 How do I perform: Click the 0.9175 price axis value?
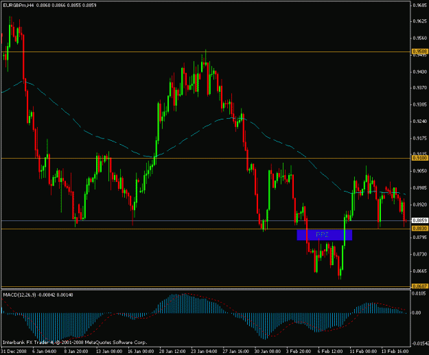pyautogui.click(x=419, y=138)
